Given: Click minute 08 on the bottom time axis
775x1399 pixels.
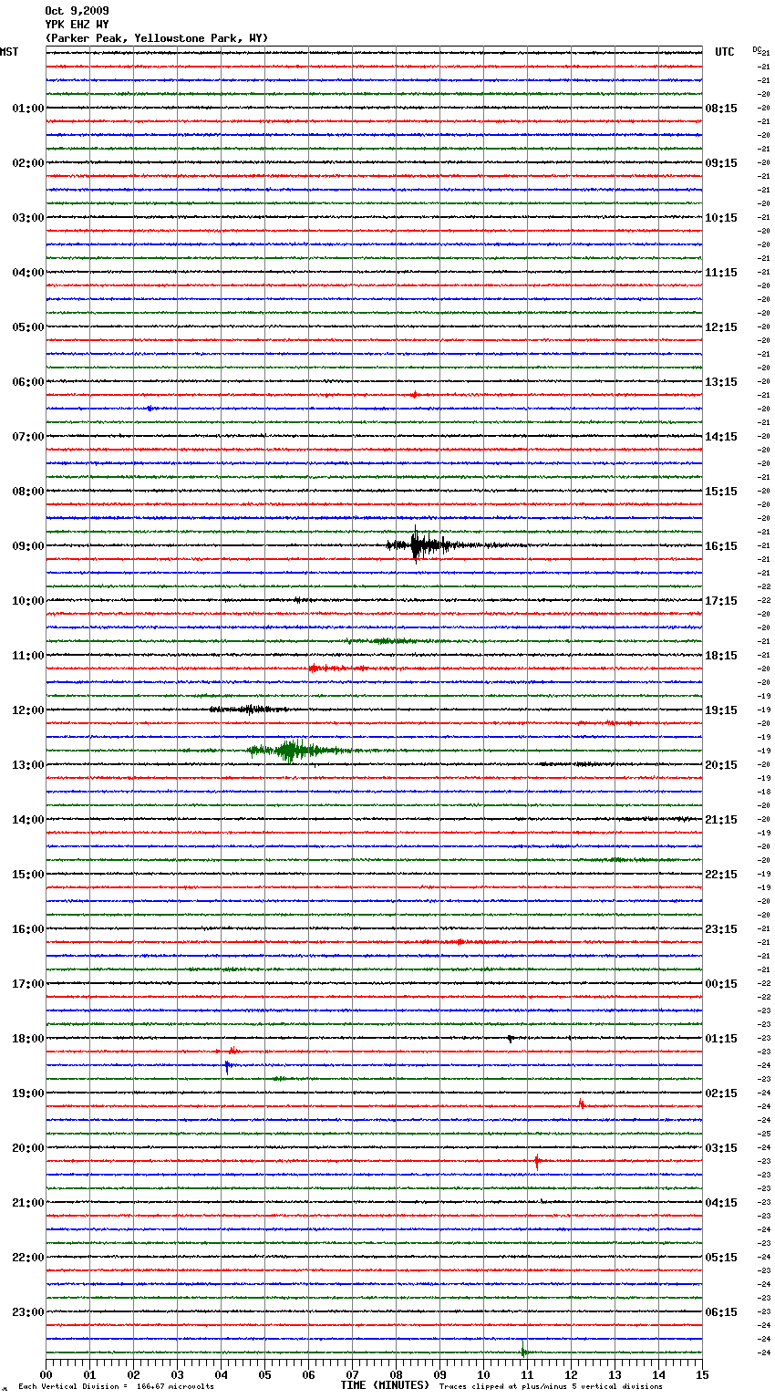Looking at the screenshot, I should click(396, 1374).
